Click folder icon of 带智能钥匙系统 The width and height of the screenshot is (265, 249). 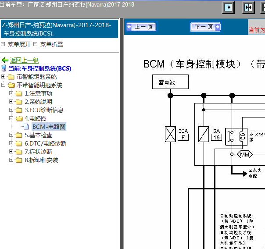pyautogui.click(x=11, y=77)
